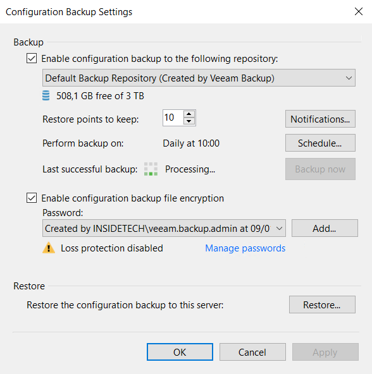The image size is (372, 374).
Task: Click the Backup now button
Action: 320,169
